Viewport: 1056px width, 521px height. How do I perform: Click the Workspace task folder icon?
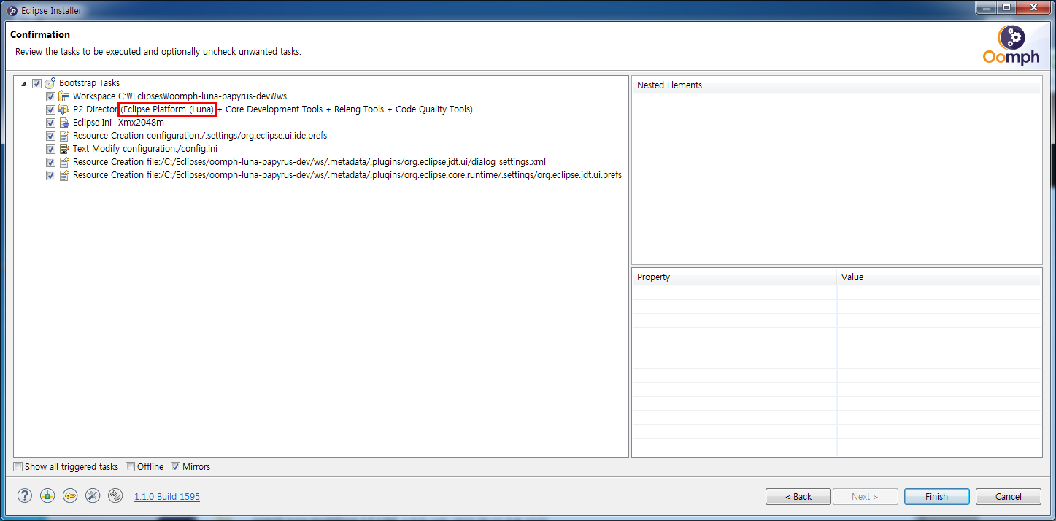[64, 96]
